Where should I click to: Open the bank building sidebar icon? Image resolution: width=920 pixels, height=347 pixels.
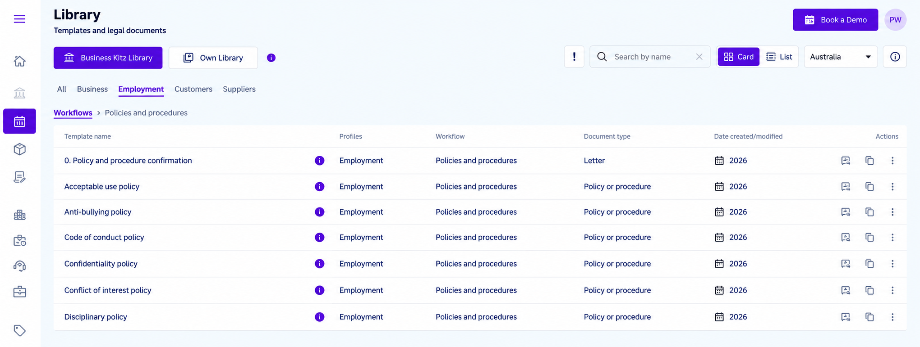[x=19, y=93]
